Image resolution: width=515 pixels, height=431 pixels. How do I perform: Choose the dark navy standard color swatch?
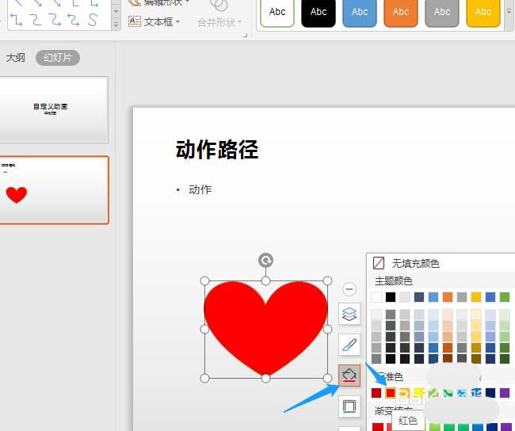[490, 392]
